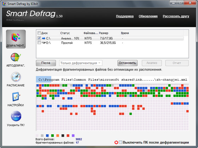Screen dimensions: 198x148
Task: Click the '7,6/17,8G' size value
Action: tap(106, 38)
